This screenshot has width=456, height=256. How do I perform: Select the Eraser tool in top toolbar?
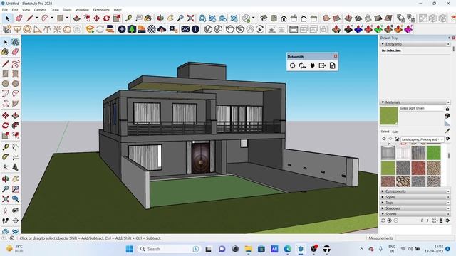tap(19, 18)
